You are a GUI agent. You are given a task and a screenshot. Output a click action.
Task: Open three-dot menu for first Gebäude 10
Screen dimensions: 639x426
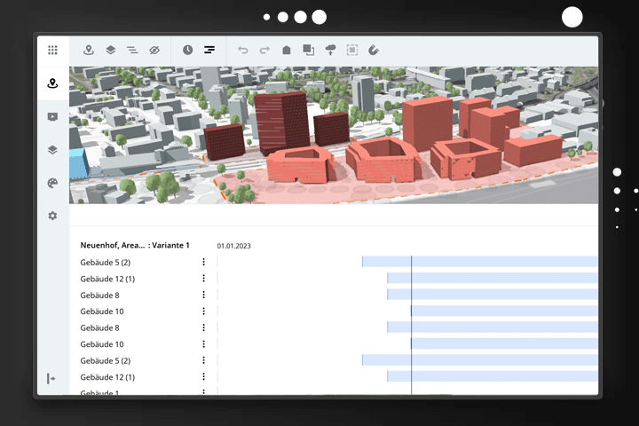[203, 312]
